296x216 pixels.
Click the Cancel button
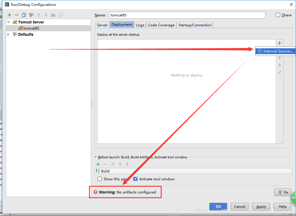point(239,206)
